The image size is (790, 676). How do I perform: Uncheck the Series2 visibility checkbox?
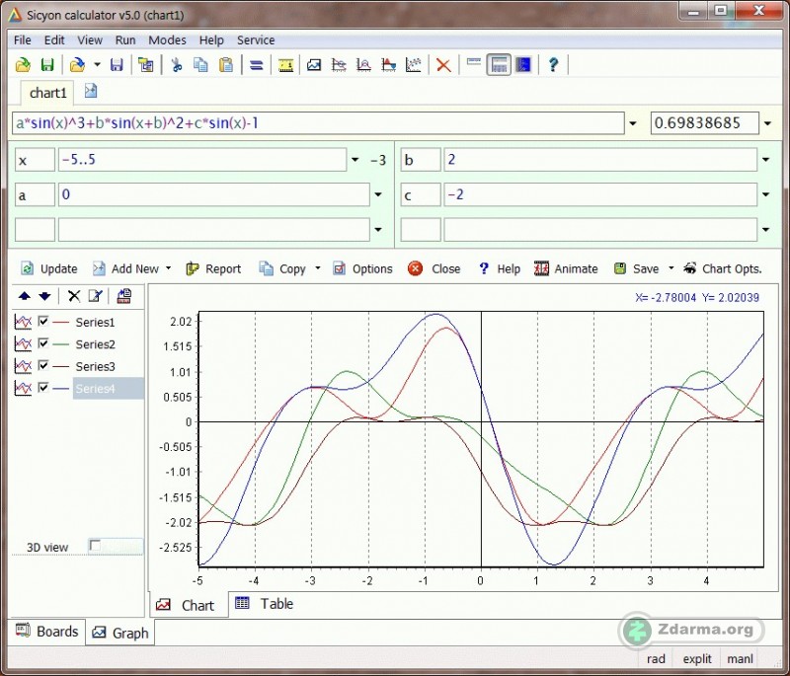[43, 342]
